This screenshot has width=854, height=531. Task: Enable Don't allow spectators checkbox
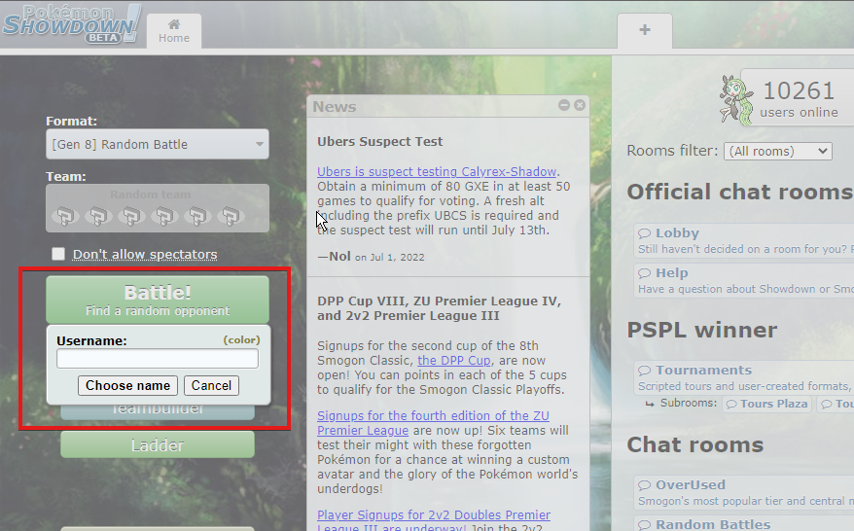pyautogui.click(x=58, y=254)
